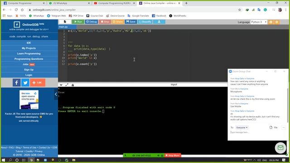Click the taskbar clock
Screen dimensions: 290x163
point(274,160)
